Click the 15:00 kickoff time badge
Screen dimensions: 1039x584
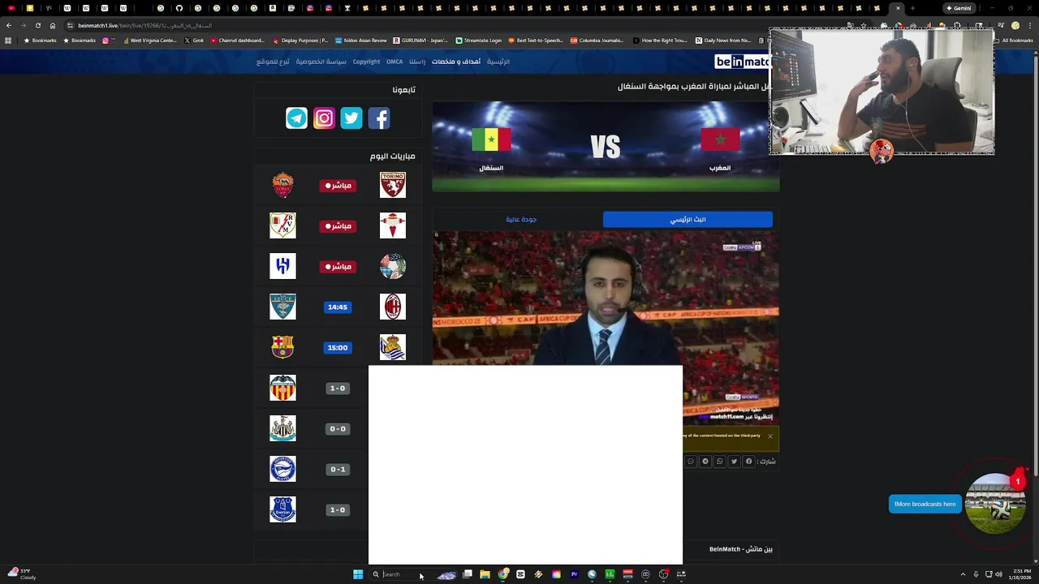click(338, 348)
